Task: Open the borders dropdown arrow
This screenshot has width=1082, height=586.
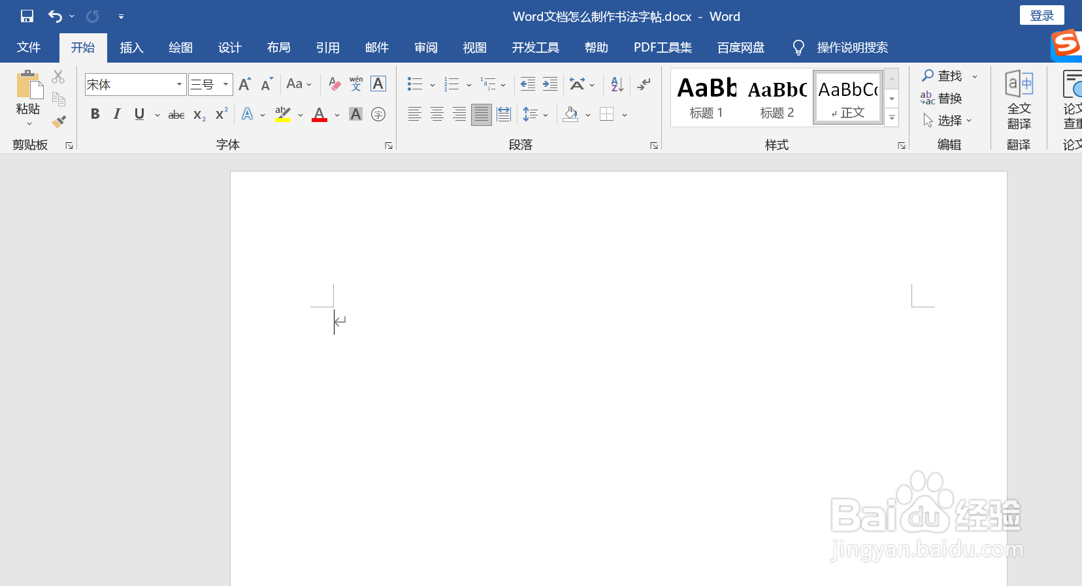Action: click(625, 115)
